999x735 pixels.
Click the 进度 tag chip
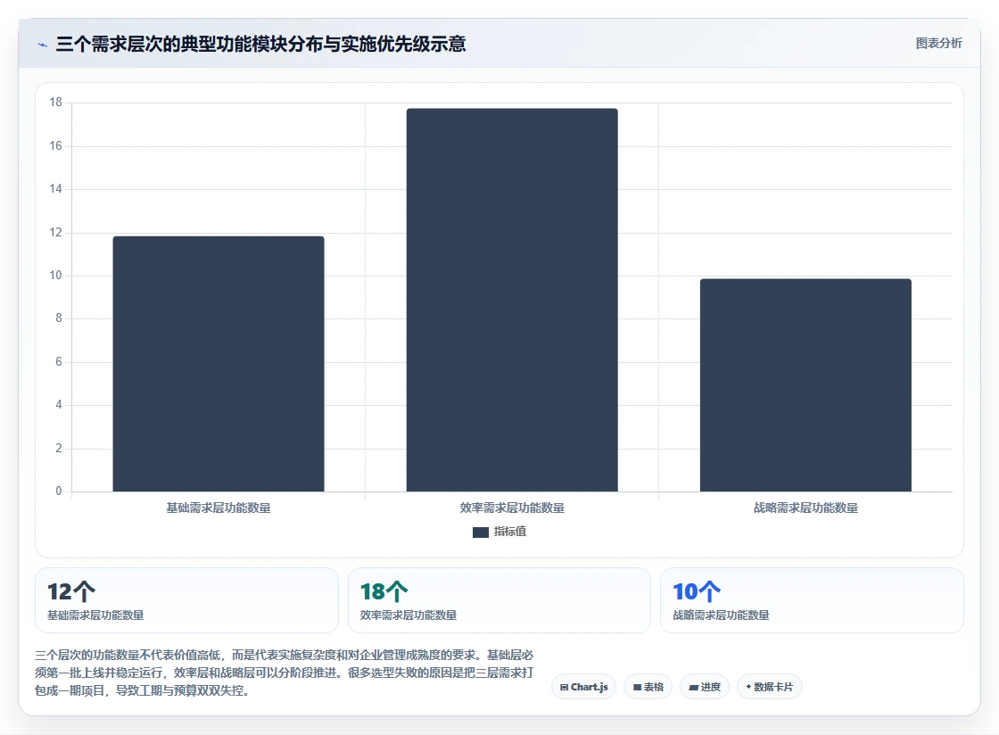[x=705, y=687]
